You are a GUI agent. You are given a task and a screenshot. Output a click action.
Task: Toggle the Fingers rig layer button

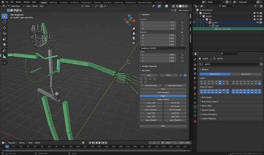coord(163,96)
